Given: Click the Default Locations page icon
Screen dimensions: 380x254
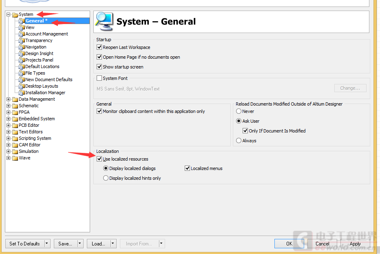Looking at the screenshot, I should pos(22,67).
